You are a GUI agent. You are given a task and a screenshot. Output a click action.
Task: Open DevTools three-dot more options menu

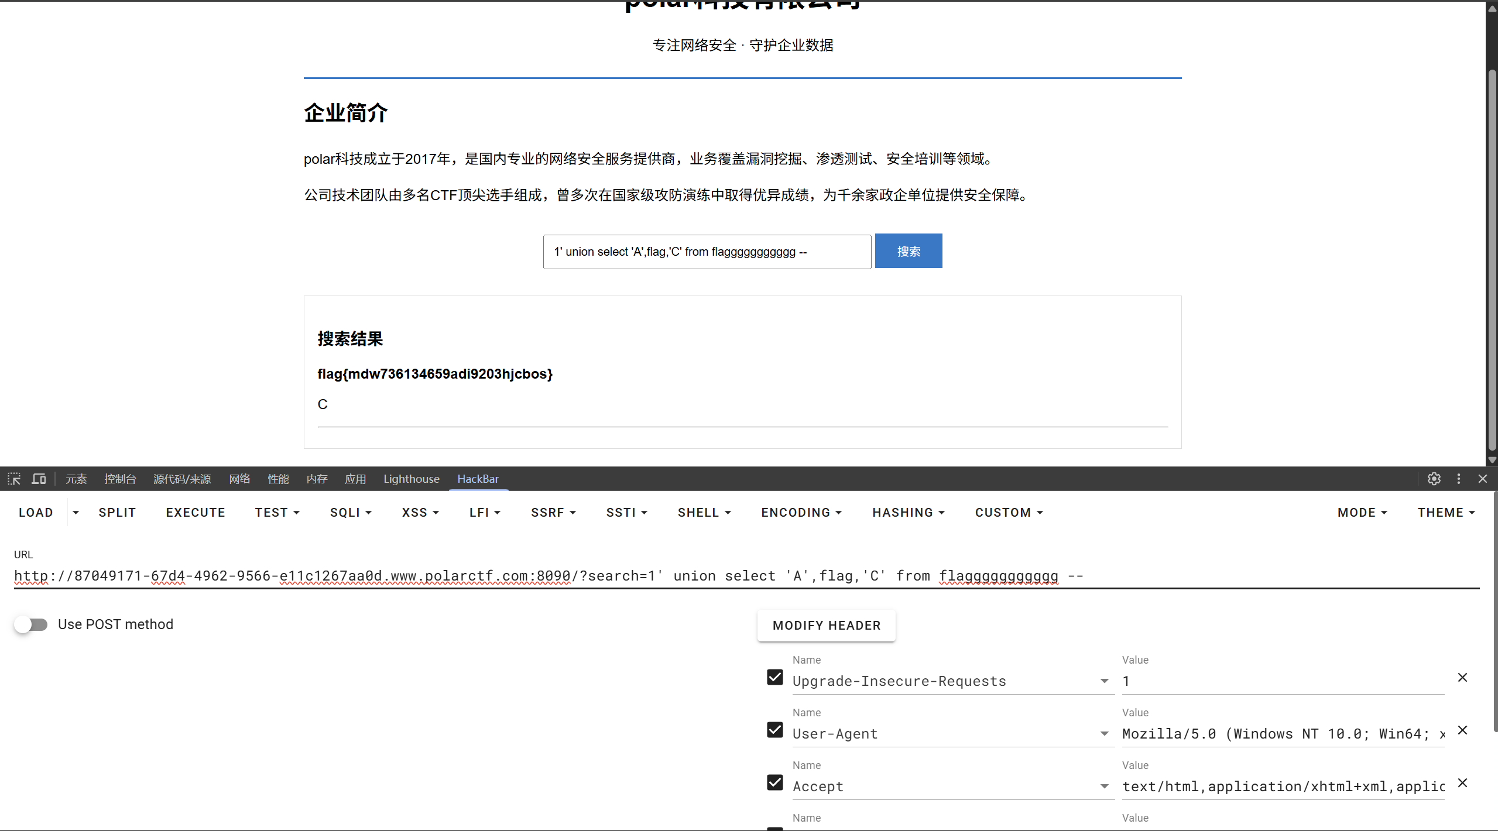click(x=1458, y=479)
